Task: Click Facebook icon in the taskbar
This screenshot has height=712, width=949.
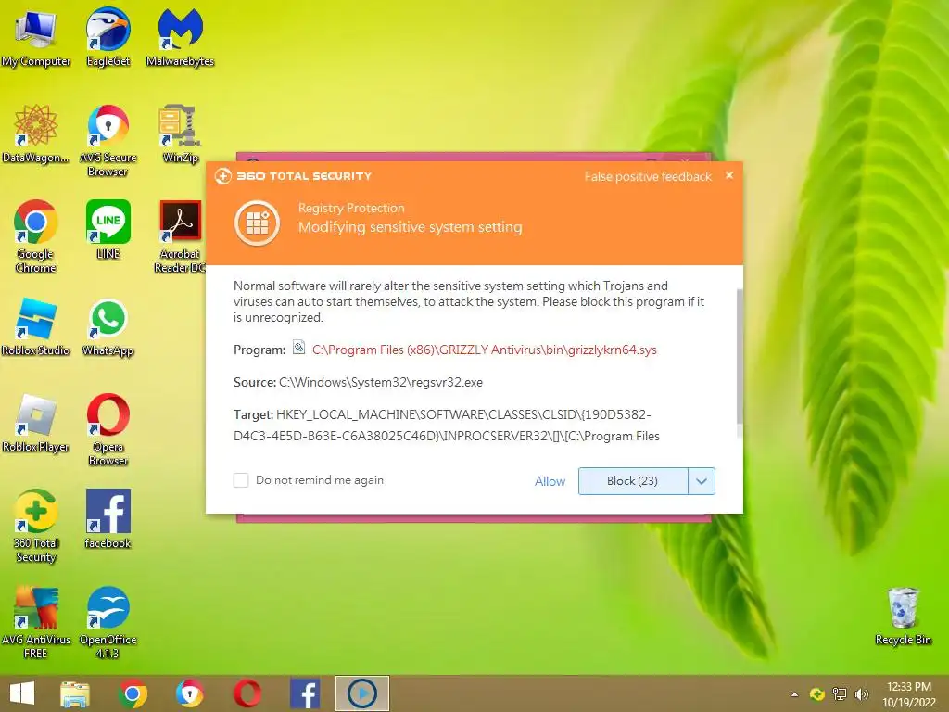Action: (305, 693)
